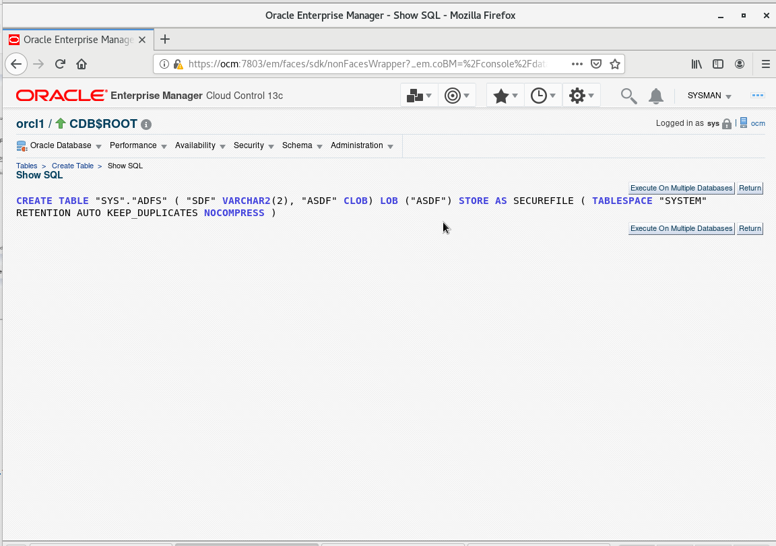776x546 pixels.
Task: Open the Administration menu
Action: point(362,145)
